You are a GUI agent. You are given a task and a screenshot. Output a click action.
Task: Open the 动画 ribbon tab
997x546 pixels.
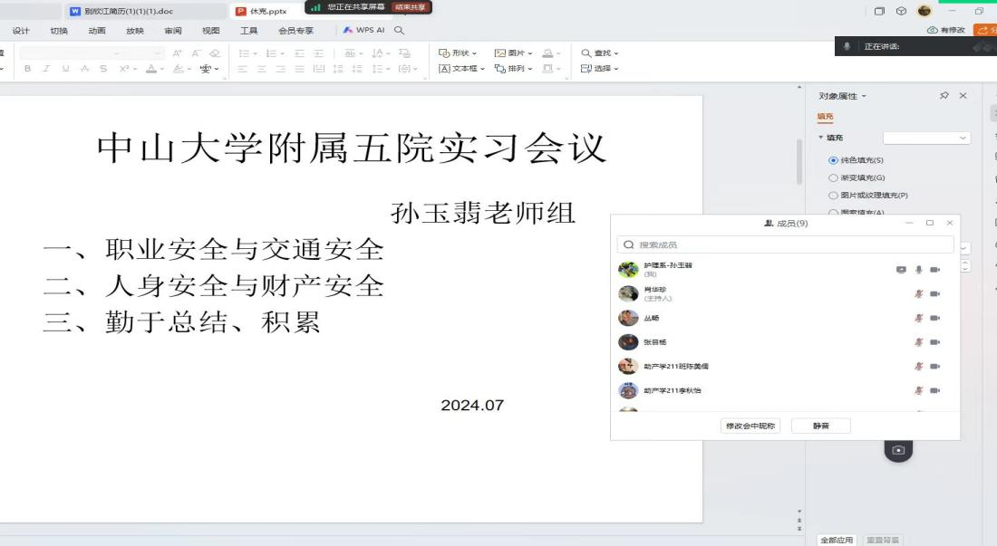pyautogui.click(x=97, y=30)
